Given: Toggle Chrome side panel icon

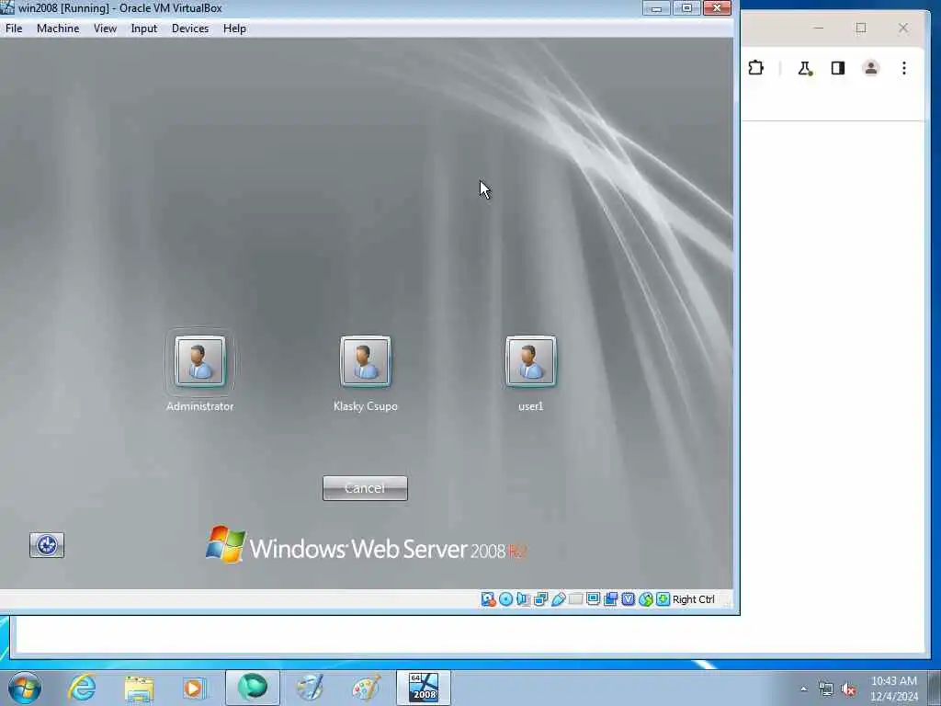Looking at the screenshot, I should [x=838, y=68].
